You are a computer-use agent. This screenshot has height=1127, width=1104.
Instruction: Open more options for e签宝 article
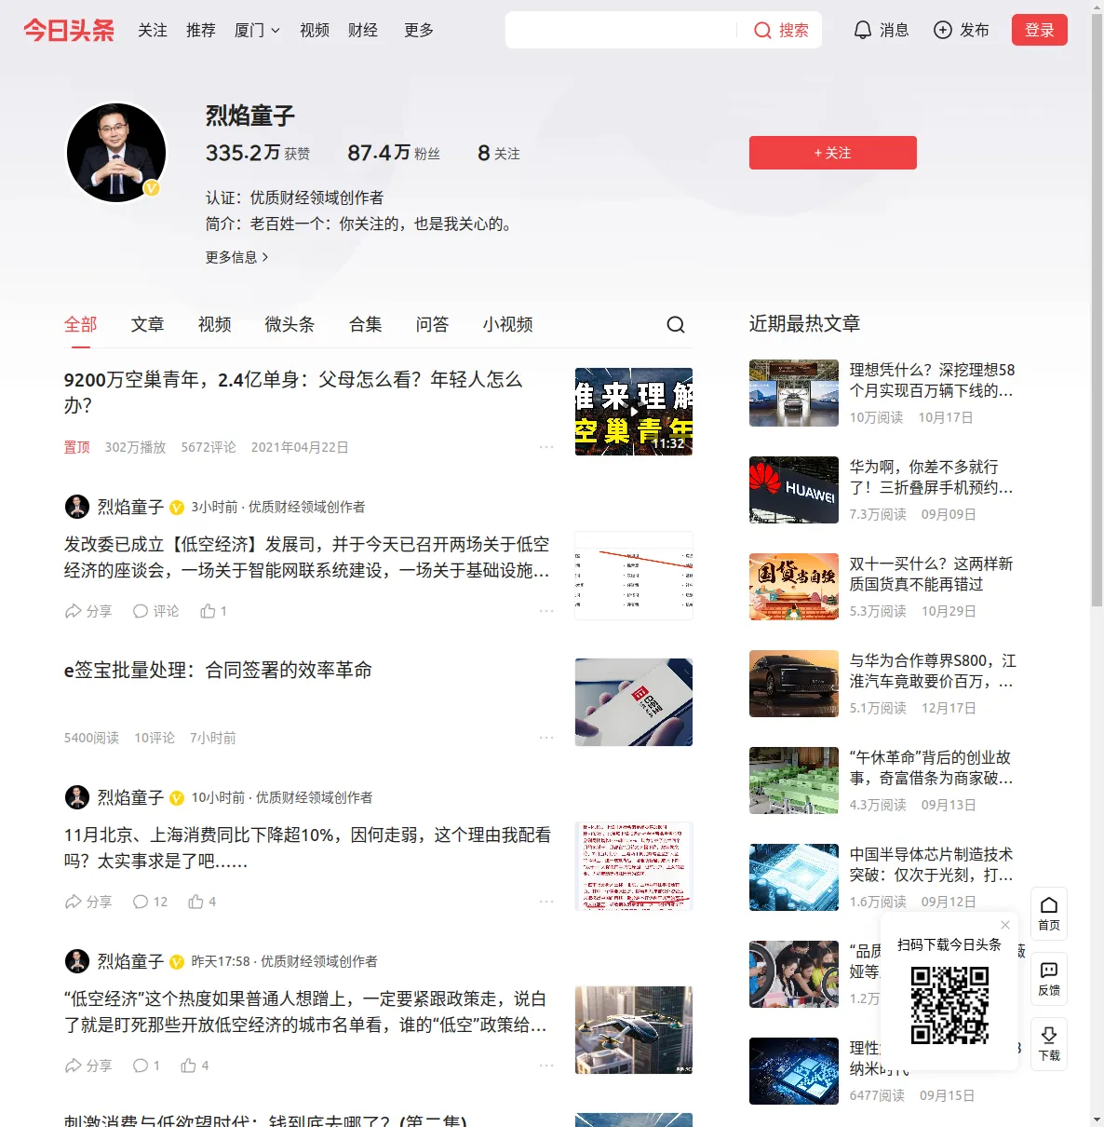(x=546, y=738)
